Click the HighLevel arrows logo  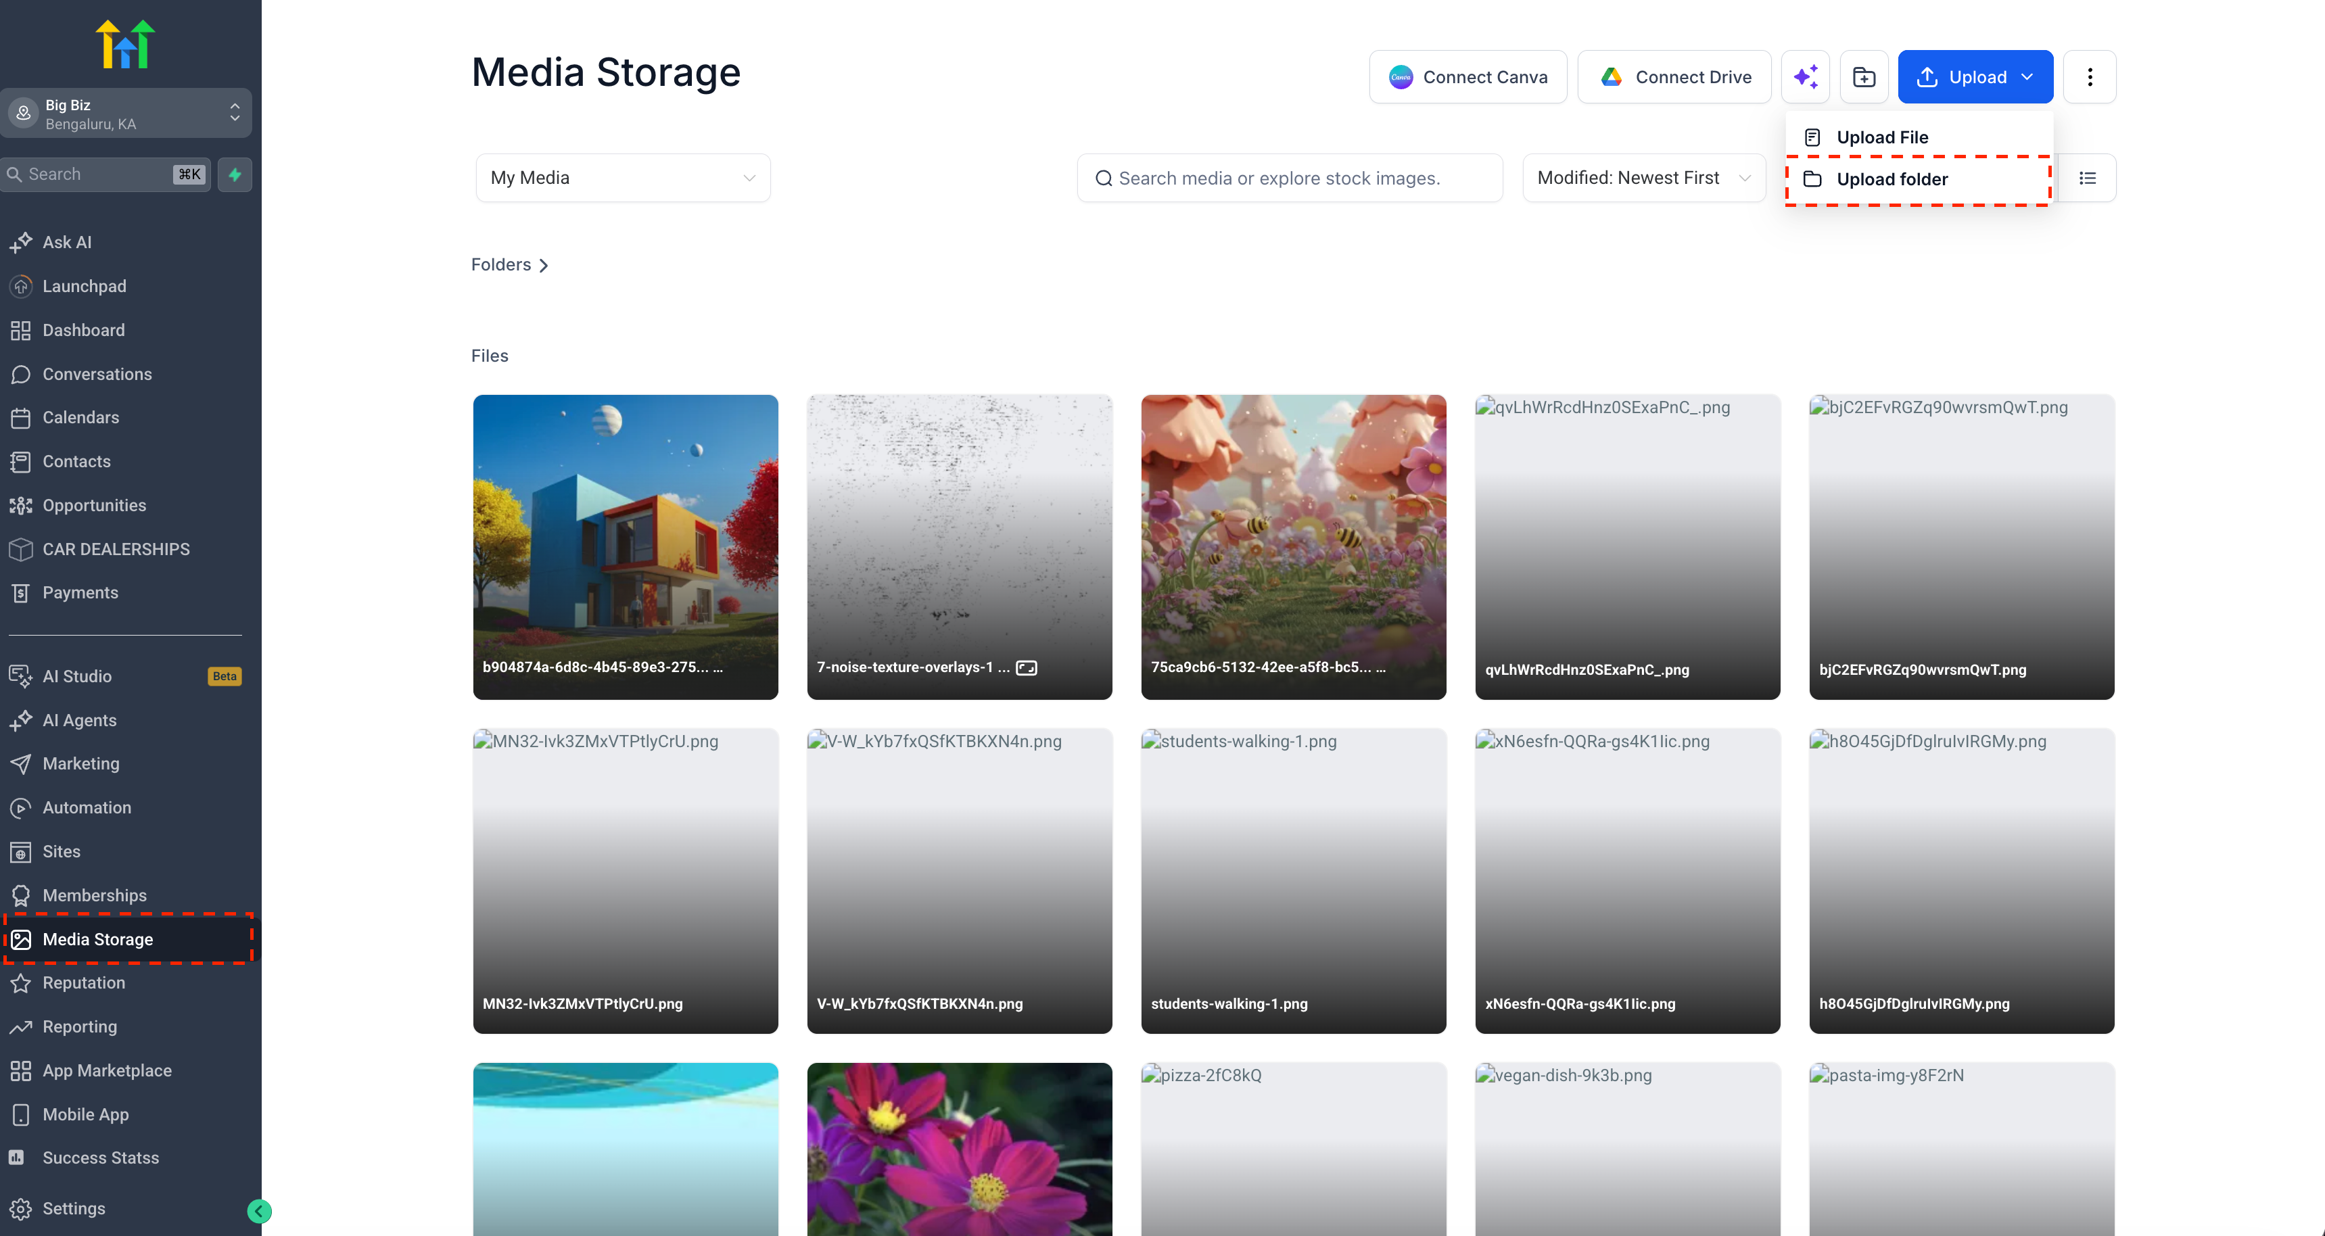(126, 43)
